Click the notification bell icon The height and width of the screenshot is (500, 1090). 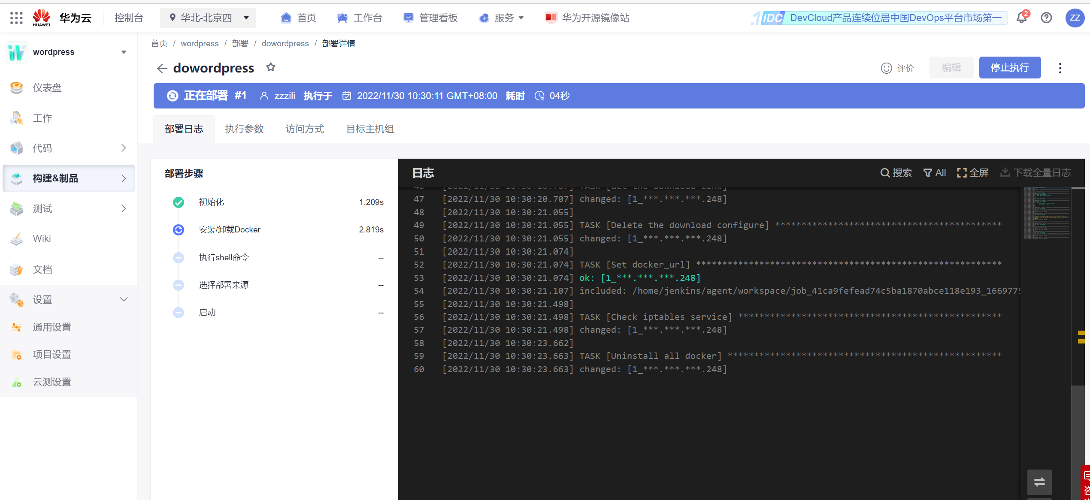click(1021, 18)
